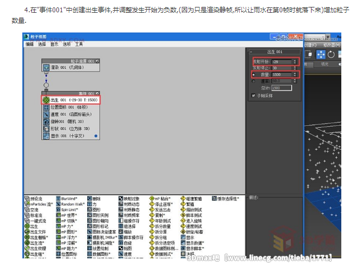Select 渲染 001 operator in flow source

pyautogui.click(x=71, y=68)
